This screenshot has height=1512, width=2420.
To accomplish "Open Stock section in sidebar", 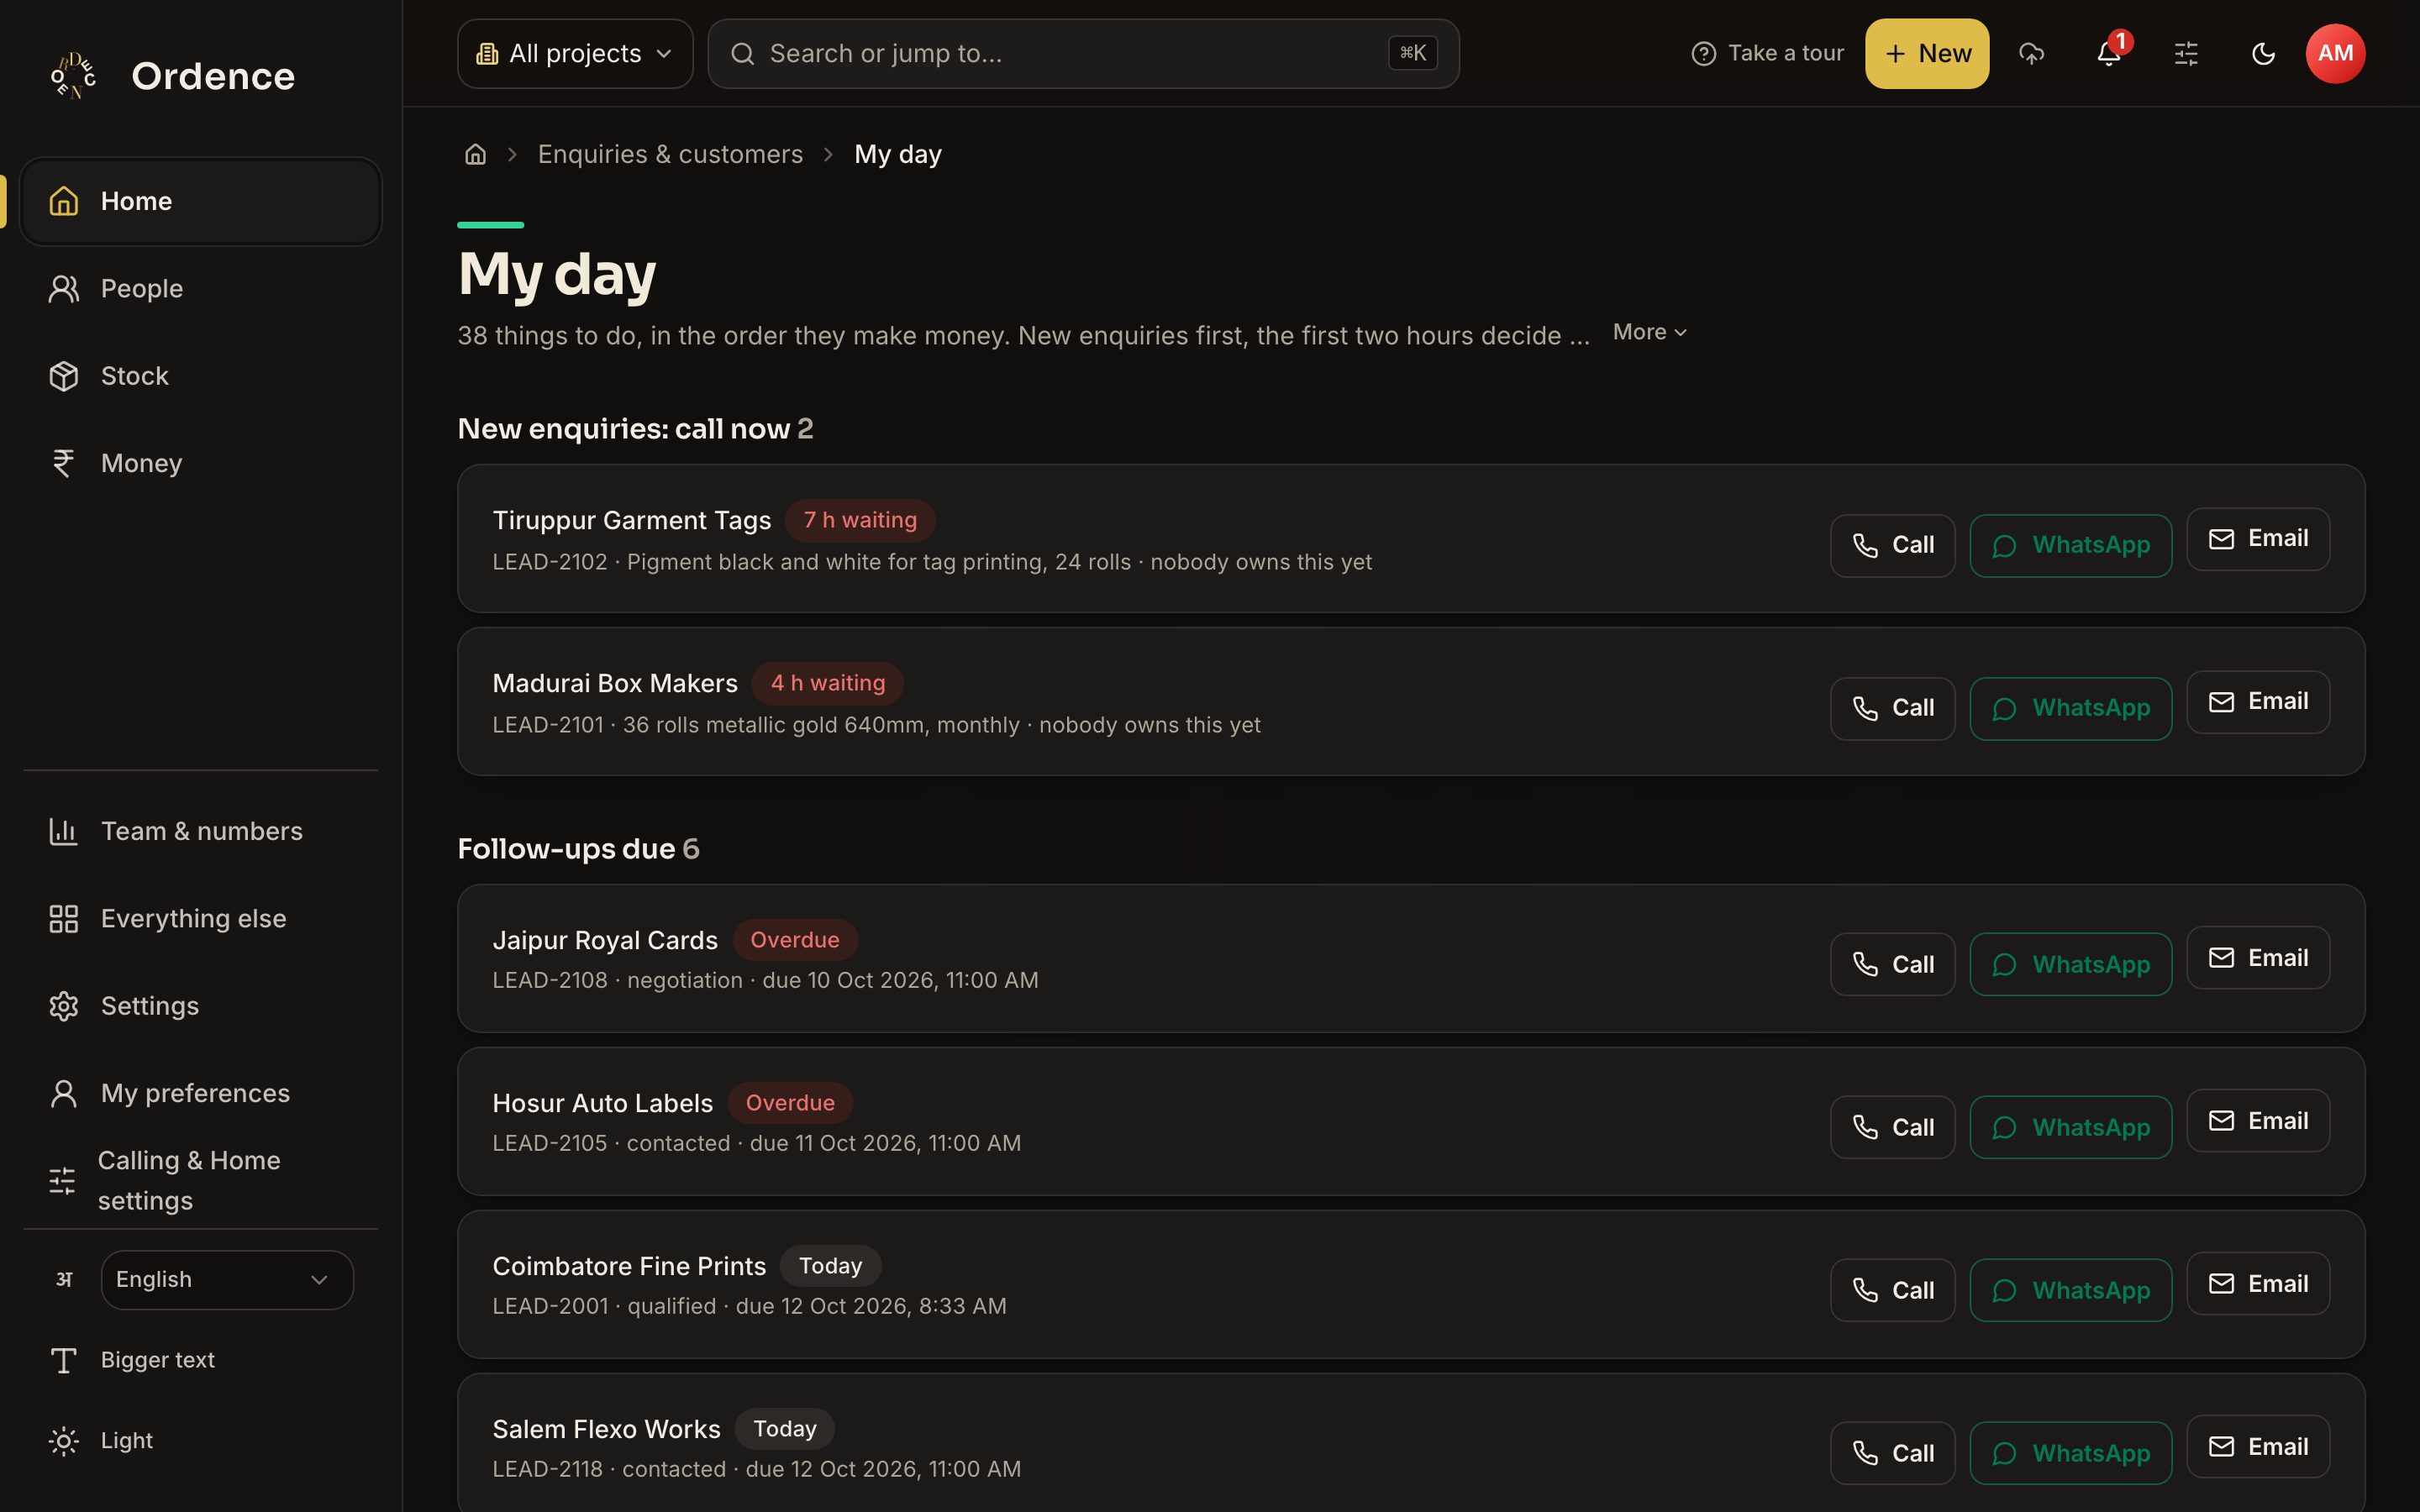I will click(201, 376).
